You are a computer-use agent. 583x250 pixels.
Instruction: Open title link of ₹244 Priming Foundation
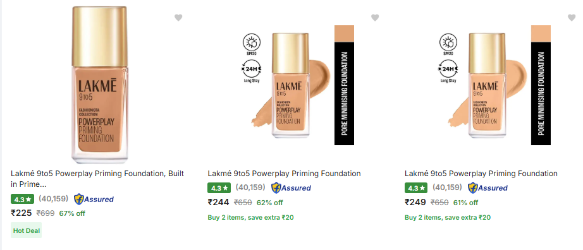[x=284, y=174]
